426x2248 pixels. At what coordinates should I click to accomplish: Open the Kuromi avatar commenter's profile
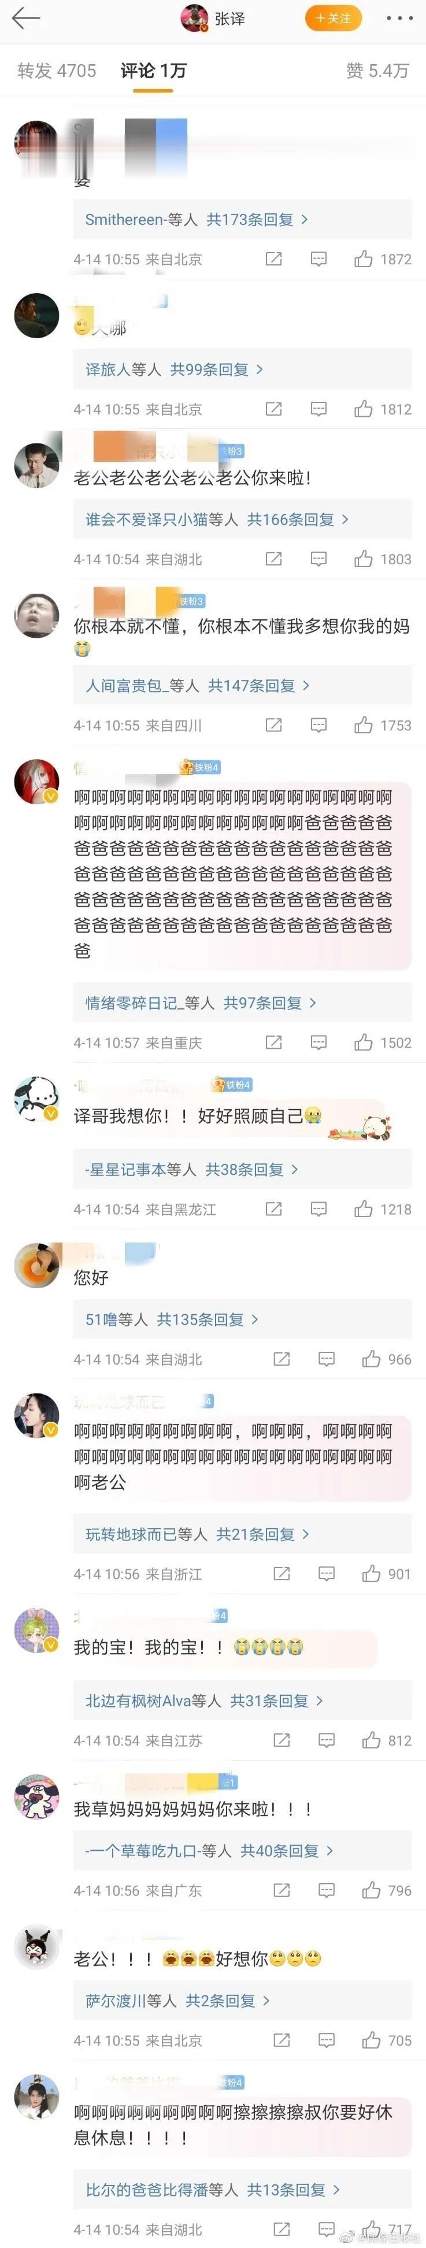pos(36,1946)
